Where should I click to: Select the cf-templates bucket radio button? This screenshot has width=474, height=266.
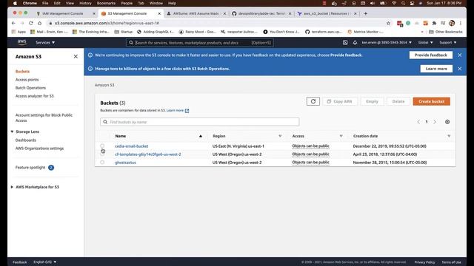(102, 154)
